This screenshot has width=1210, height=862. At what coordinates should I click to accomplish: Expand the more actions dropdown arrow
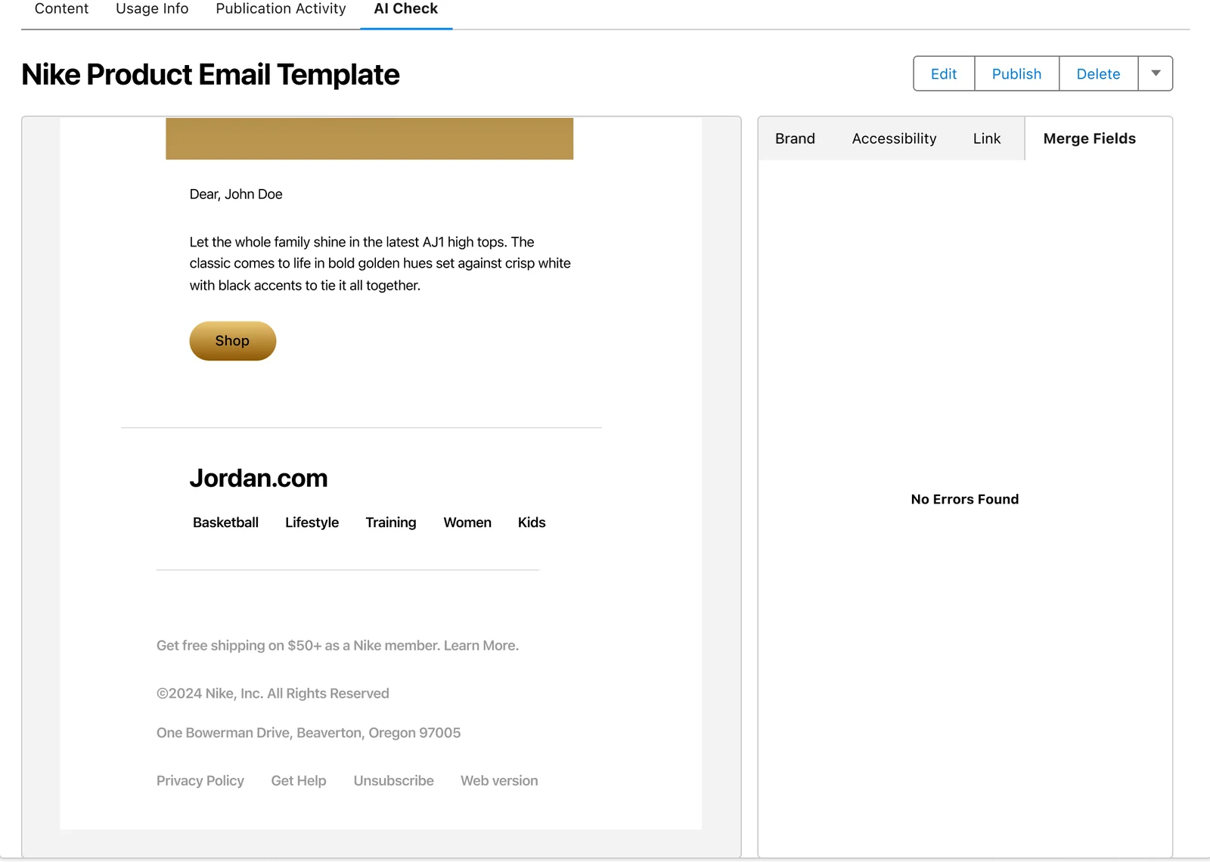(x=1156, y=73)
